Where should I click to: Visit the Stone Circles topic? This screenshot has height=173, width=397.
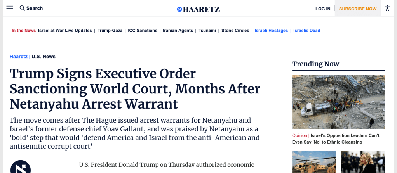pos(235,31)
